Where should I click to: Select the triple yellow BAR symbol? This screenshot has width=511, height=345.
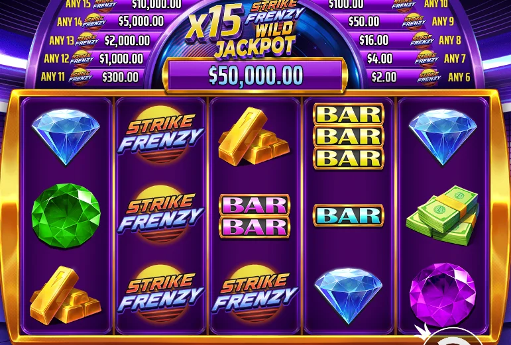pyautogui.click(x=349, y=136)
